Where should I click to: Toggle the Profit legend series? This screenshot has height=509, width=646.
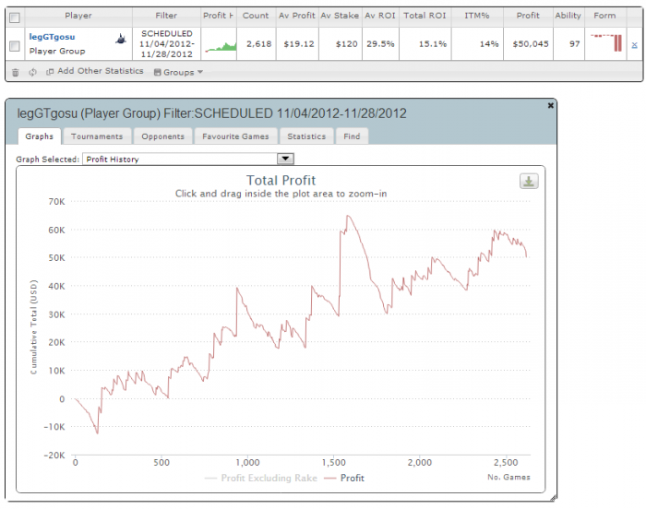tap(344, 478)
